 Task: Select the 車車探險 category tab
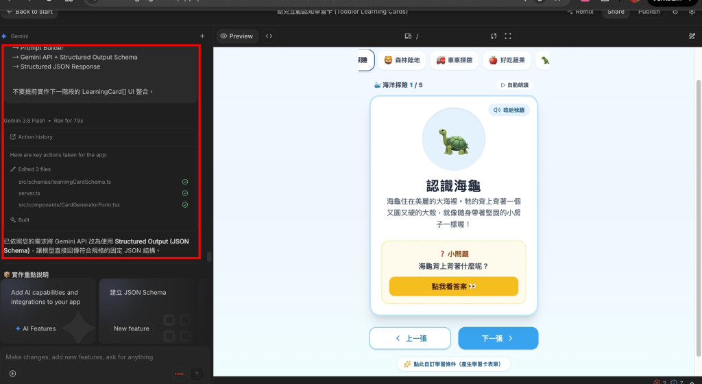click(455, 60)
